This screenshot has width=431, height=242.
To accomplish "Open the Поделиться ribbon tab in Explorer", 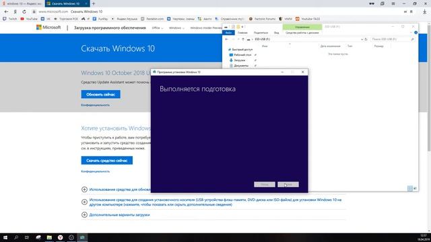I will (261, 33).
